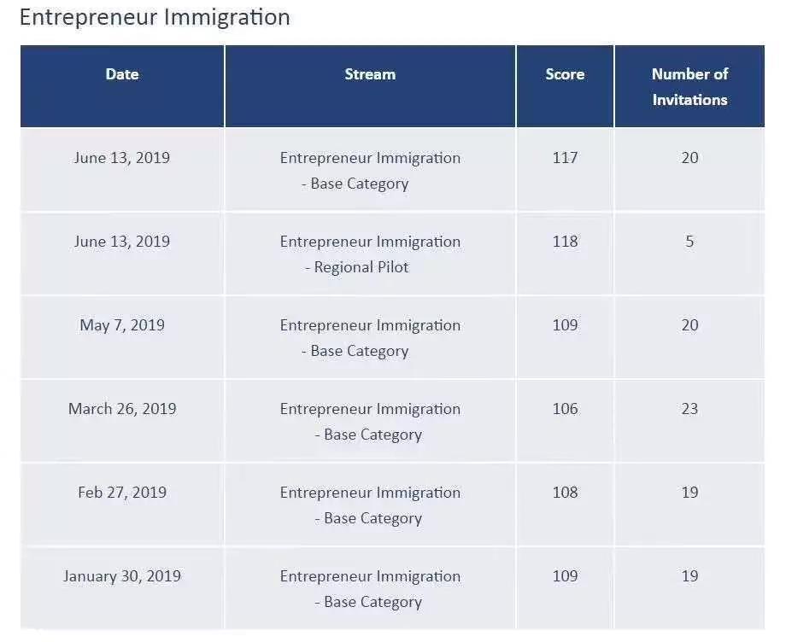Viewport: 786px width, 642px height.
Task: Click the Feb 27 invitations count 19
Action: [689, 505]
